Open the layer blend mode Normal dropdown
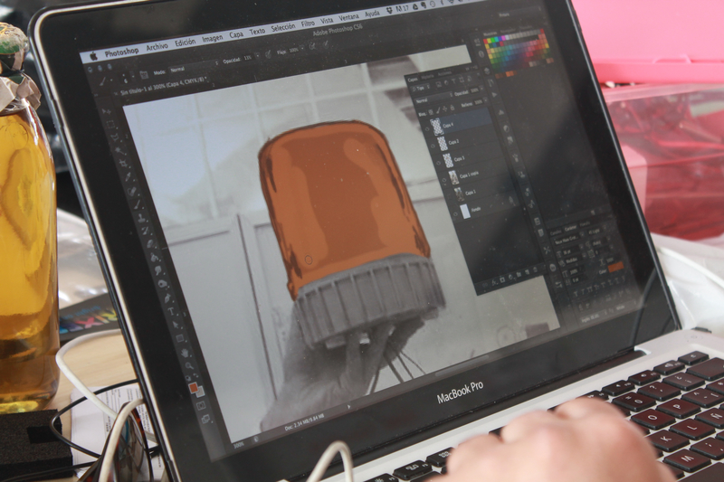The width and height of the screenshot is (724, 482). [434, 99]
